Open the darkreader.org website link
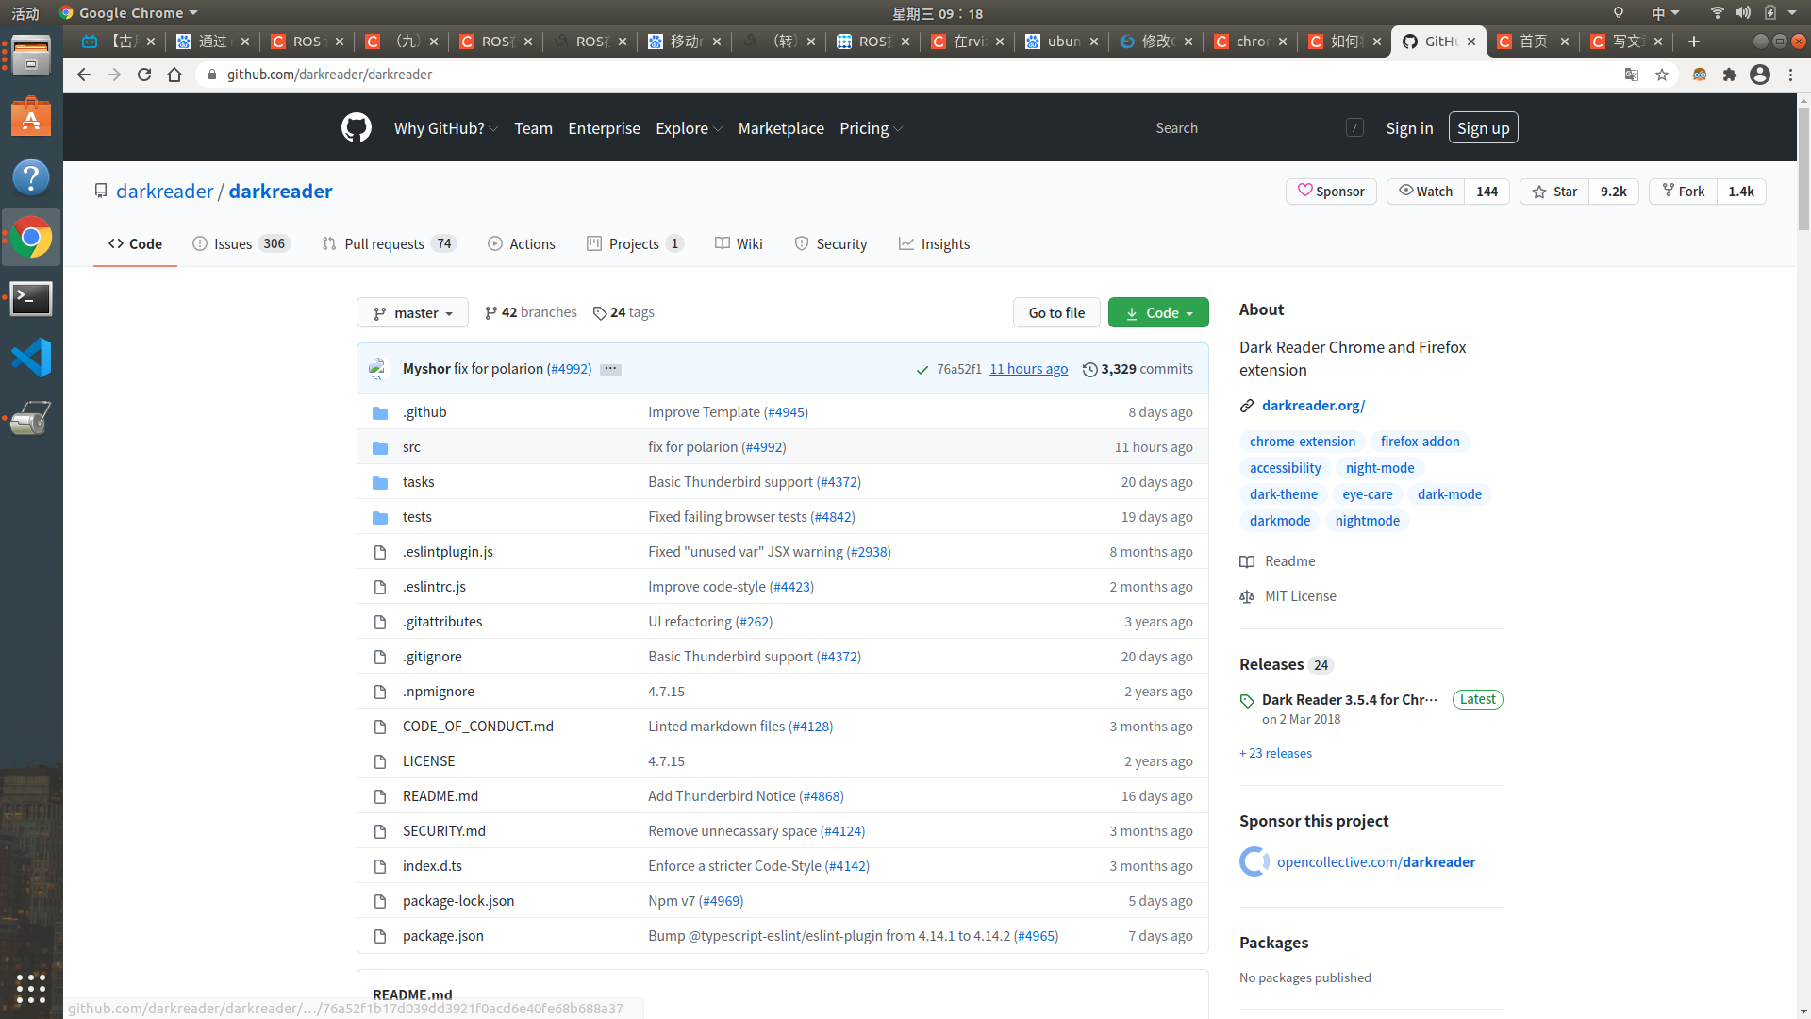Image resolution: width=1811 pixels, height=1019 pixels. click(1313, 406)
